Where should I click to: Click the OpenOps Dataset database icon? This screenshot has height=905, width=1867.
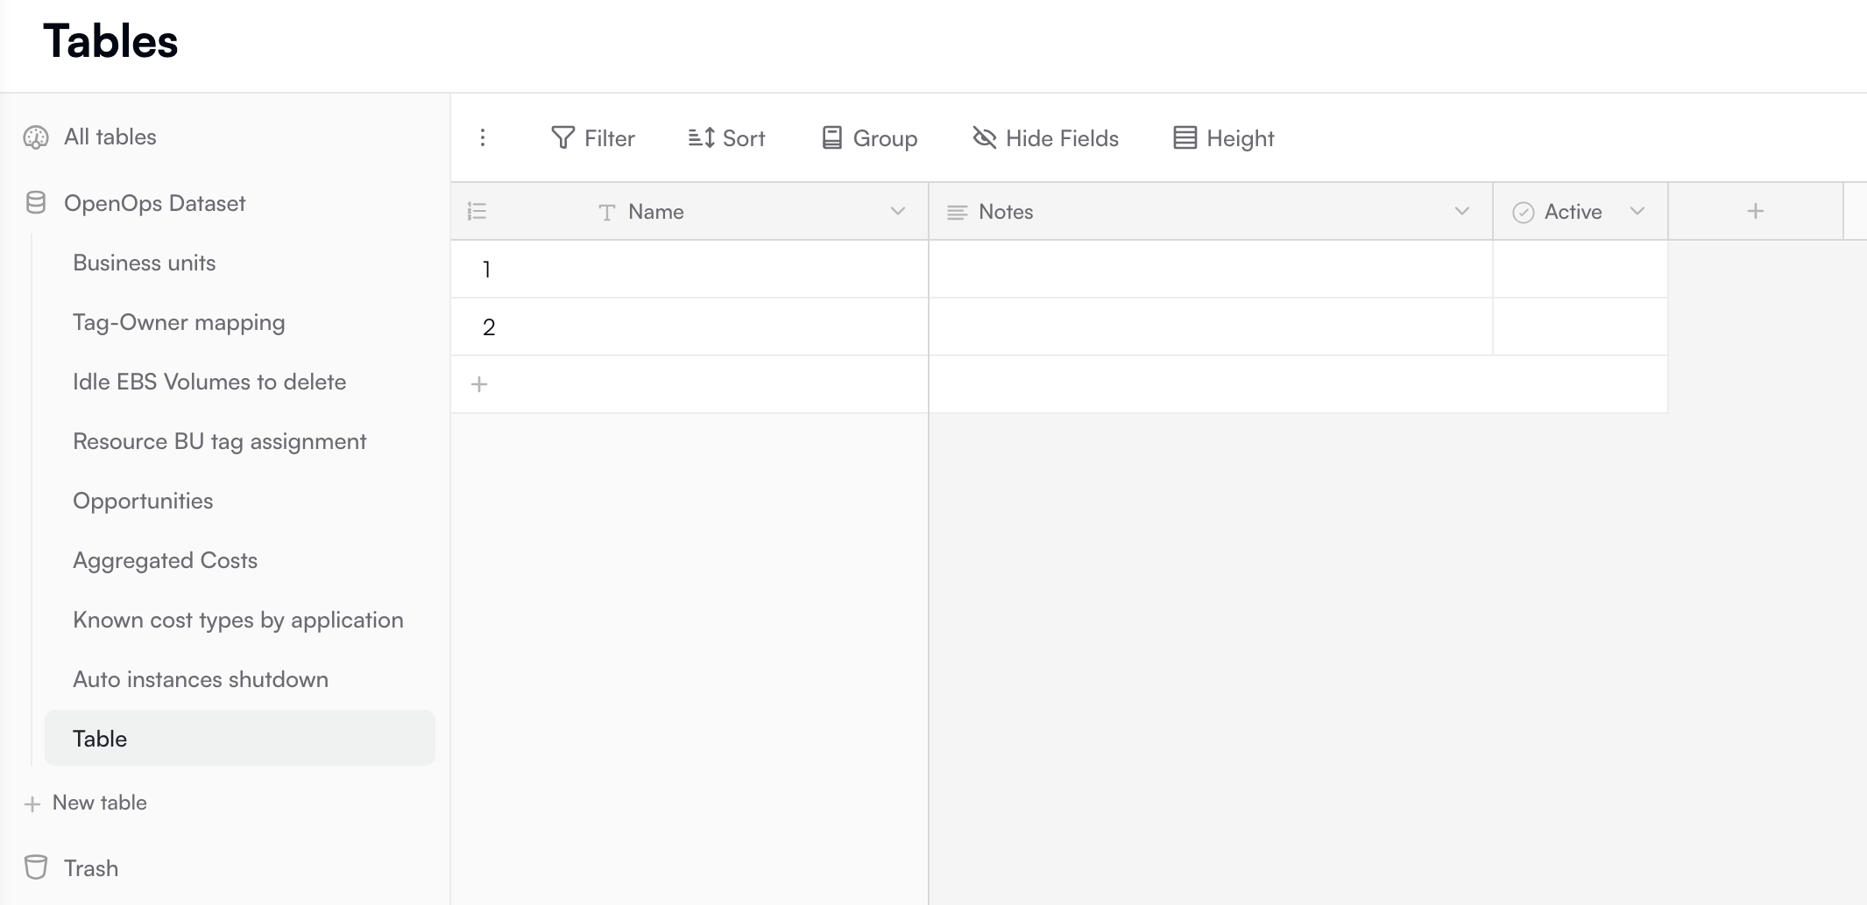coord(35,202)
